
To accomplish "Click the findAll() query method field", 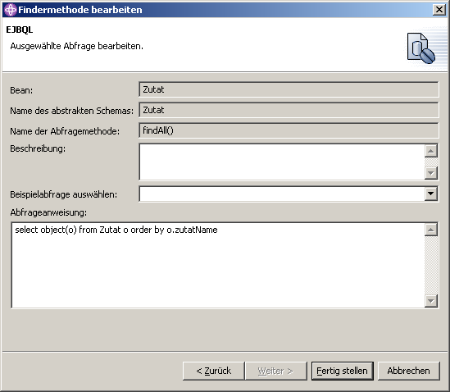I will 289,131.
